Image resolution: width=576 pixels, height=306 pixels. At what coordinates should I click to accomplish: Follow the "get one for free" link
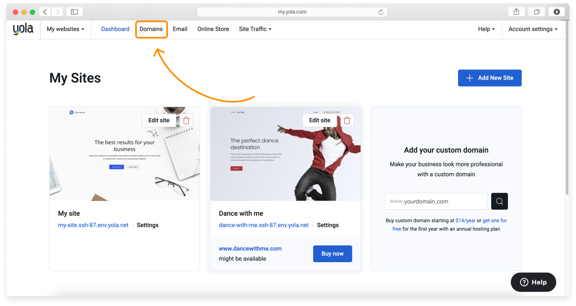tap(494, 220)
